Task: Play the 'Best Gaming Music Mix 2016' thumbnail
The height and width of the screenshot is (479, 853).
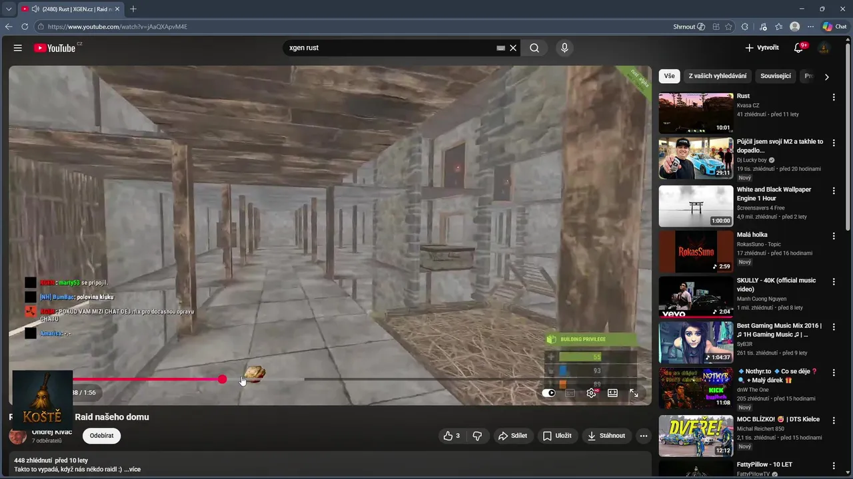Action: coord(696,342)
